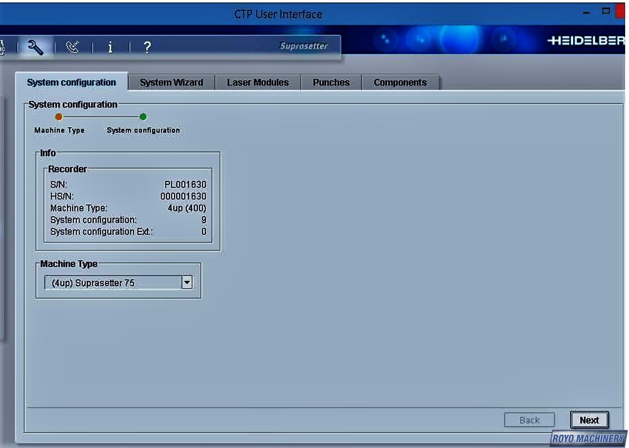This screenshot has height=448, width=629.
Task: Click the green System configuration step dot
Action: pos(143,117)
